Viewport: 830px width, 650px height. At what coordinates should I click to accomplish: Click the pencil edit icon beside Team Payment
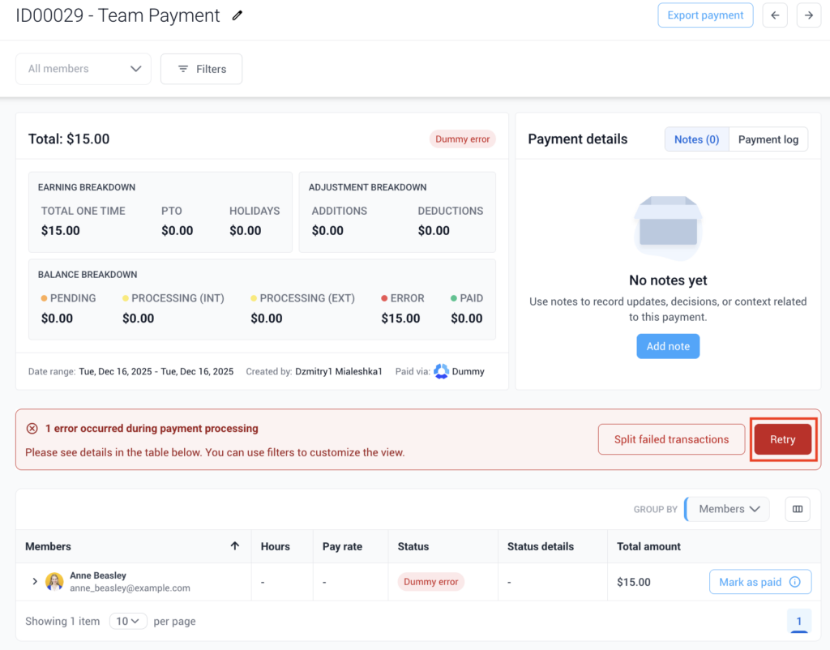tap(237, 16)
